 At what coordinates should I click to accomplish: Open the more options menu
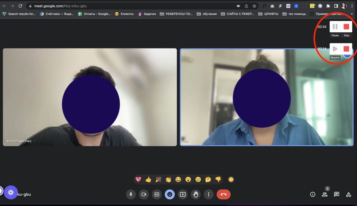209,194
